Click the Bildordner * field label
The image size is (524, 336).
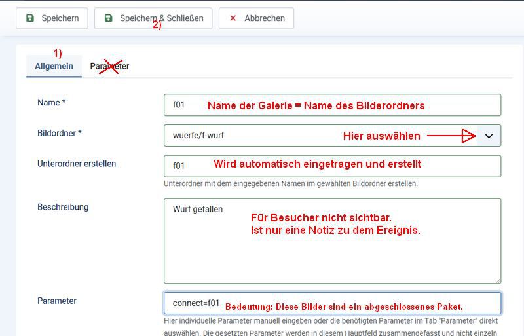[x=60, y=133]
